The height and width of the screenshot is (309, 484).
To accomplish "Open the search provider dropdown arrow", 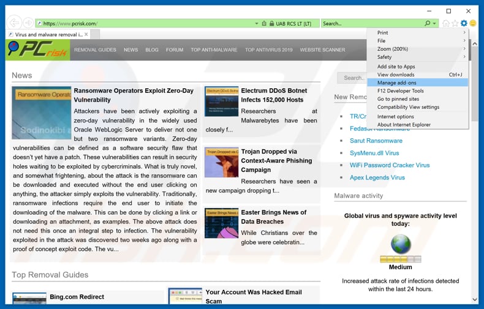I will 434,23.
